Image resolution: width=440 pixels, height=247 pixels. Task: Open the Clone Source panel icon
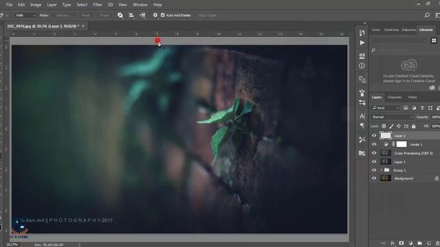pos(362,80)
